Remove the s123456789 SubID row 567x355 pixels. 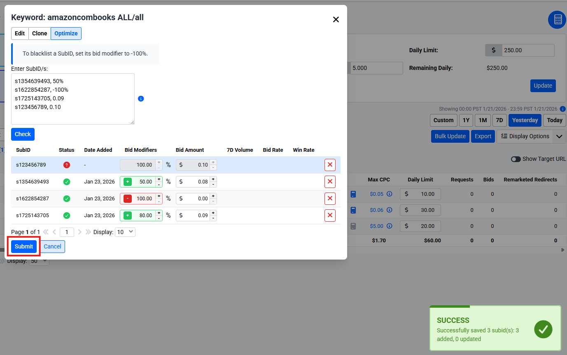click(x=330, y=165)
